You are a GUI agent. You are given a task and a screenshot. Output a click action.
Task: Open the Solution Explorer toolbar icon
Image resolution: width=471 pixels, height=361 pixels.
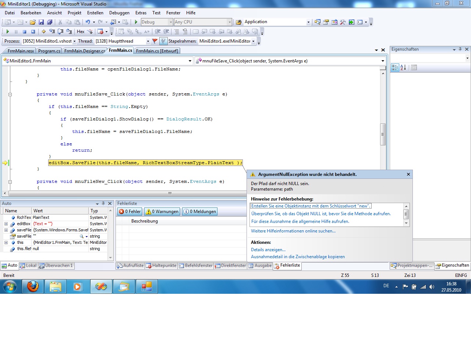tap(317, 22)
